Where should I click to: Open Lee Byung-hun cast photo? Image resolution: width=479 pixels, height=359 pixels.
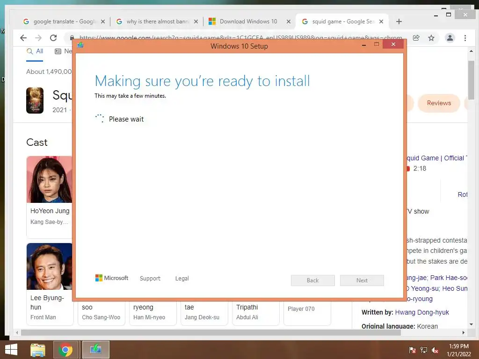tap(49, 266)
